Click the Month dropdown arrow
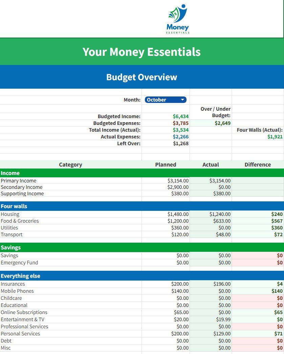 click(182, 100)
